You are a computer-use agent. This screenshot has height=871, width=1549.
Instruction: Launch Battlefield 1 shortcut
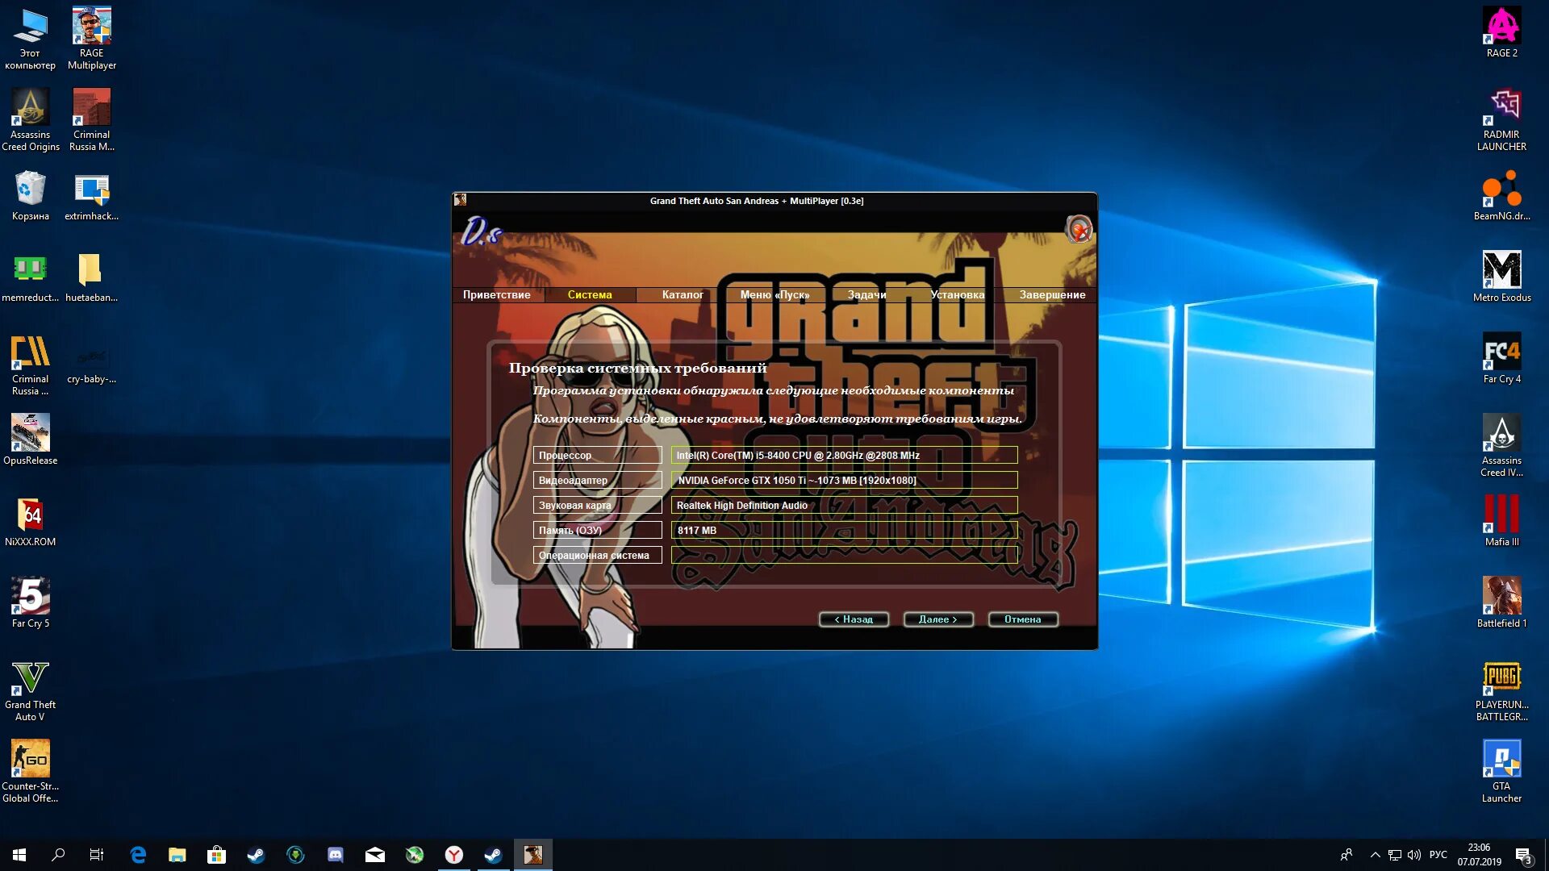1501,602
